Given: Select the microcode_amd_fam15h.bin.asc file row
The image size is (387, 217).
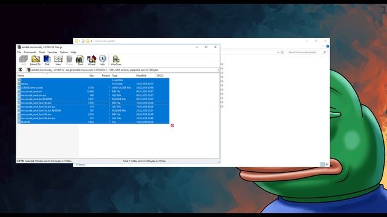Looking at the screenshot, I should click(93, 107).
